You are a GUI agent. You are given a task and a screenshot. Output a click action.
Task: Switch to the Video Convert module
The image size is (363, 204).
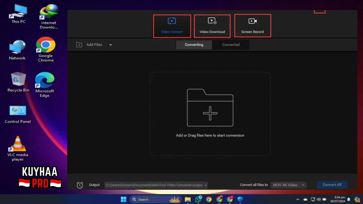[x=172, y=26]
